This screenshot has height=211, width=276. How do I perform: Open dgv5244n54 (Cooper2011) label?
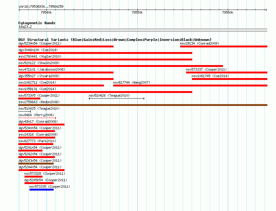(40, 167)
